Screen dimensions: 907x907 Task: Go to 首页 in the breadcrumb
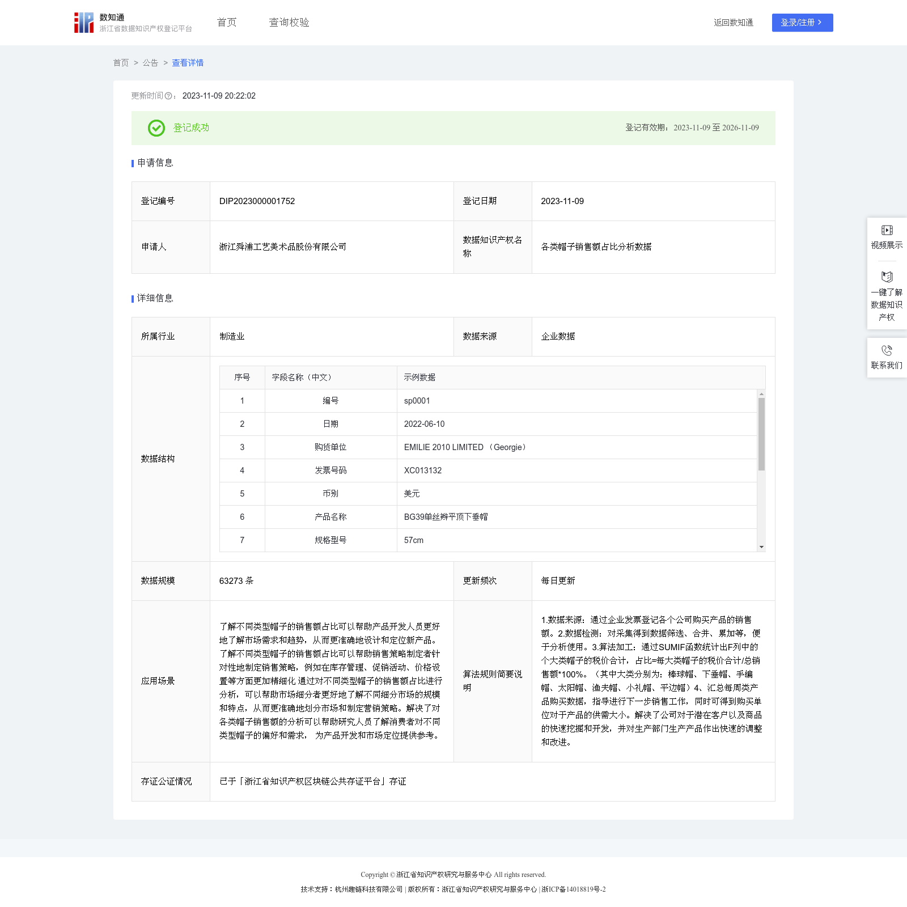tap(121, 63)
